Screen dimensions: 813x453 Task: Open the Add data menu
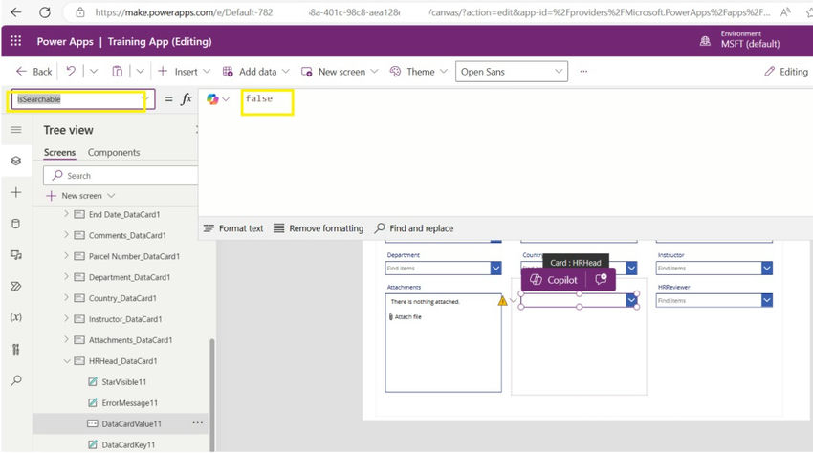[255, 72]
